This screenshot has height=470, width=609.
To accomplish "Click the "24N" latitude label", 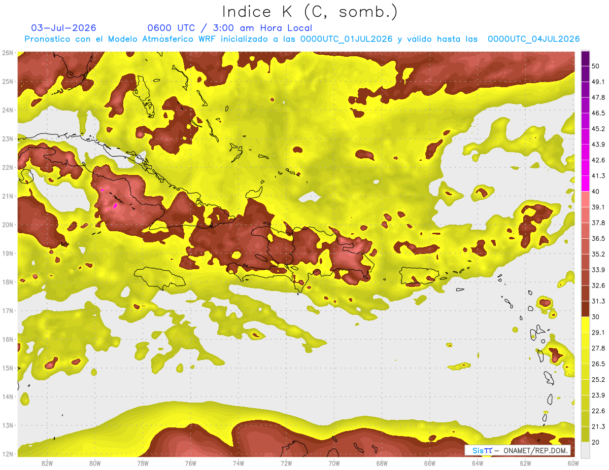I will [x=7, y=110].
